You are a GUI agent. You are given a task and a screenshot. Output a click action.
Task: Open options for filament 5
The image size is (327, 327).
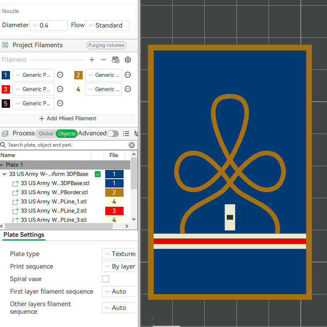60,103
